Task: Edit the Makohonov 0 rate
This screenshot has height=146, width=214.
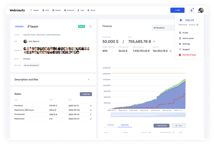Action: click(x=91, y=119)
